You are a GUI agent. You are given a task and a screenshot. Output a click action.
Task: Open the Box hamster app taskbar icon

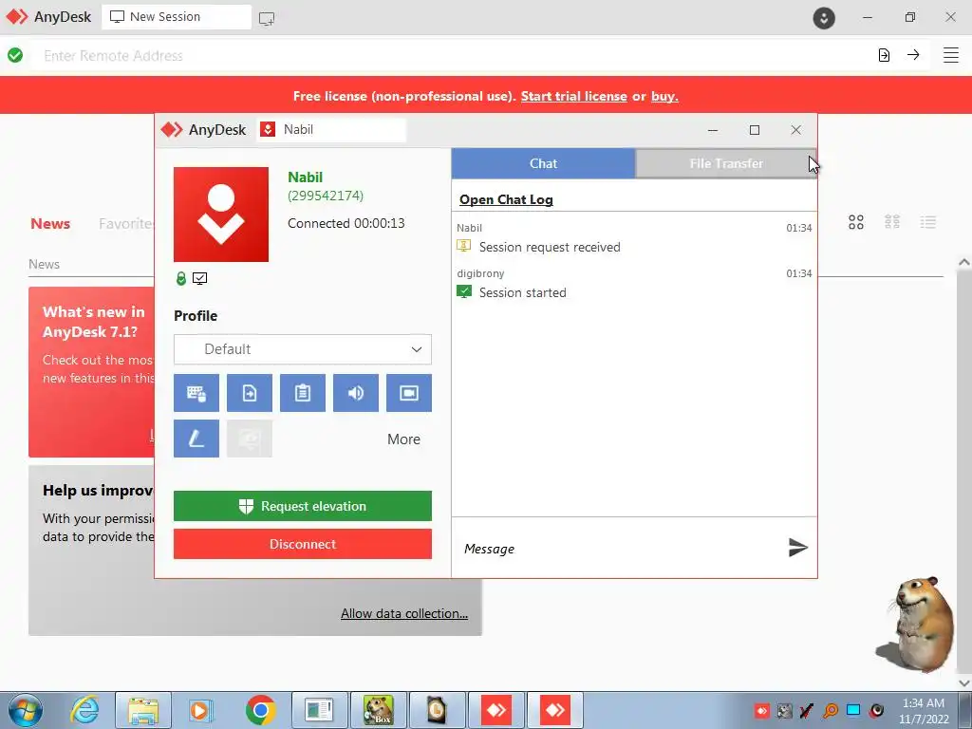coord(378,710)
